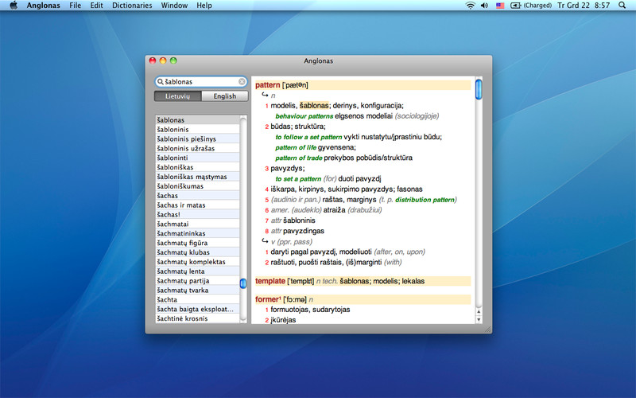Click the pattern headword in definitions

[268, 85]
